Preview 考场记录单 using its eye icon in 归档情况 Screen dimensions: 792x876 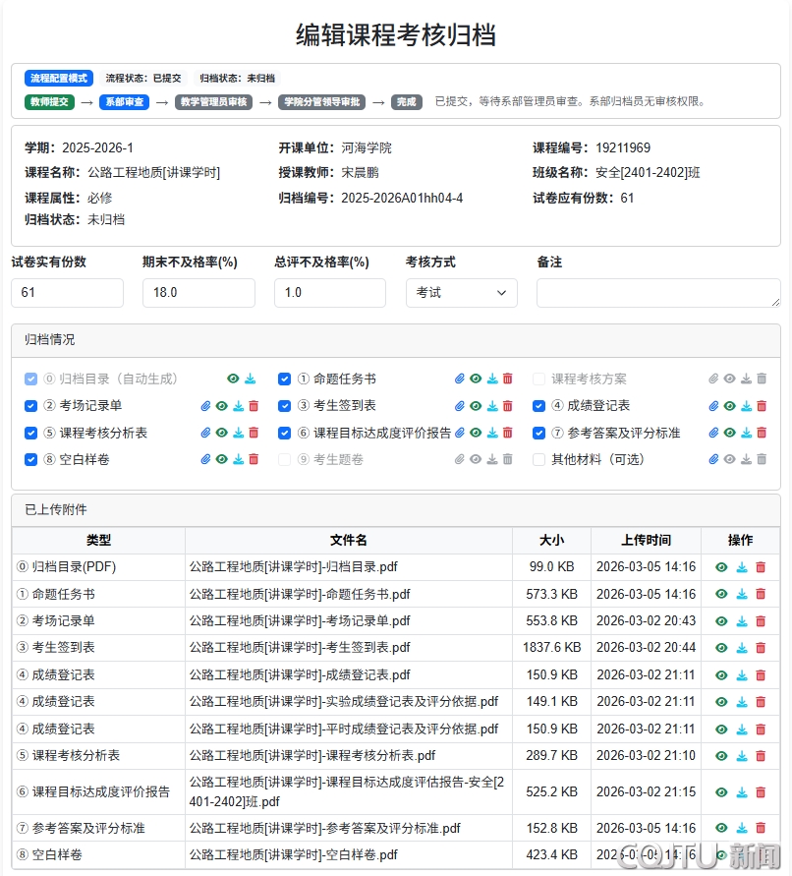tap(222, 406)
